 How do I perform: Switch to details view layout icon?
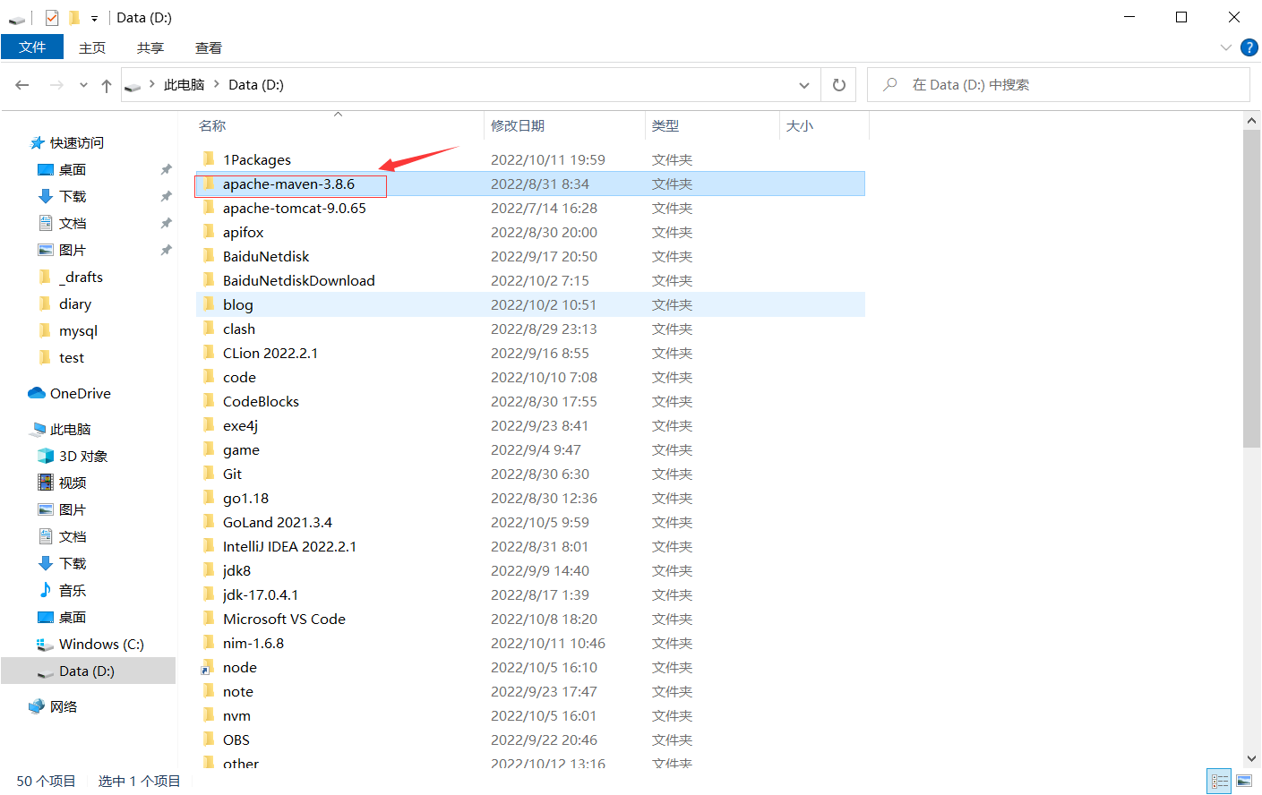click(x=1219, y=782)
